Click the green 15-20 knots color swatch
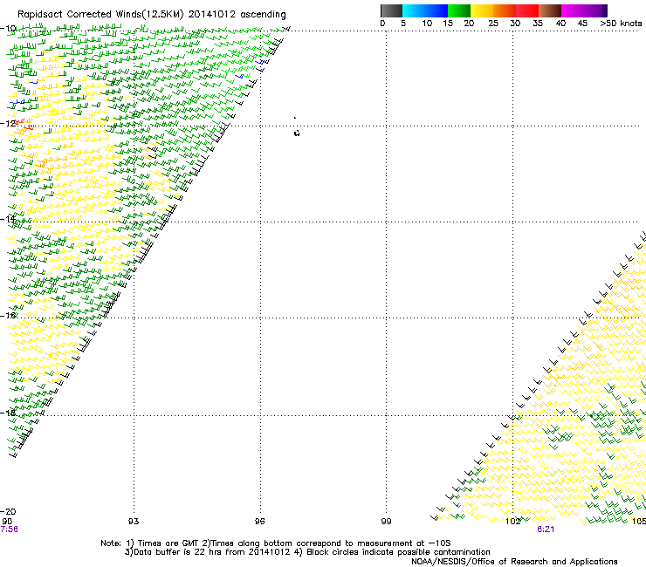 (459, 10)
